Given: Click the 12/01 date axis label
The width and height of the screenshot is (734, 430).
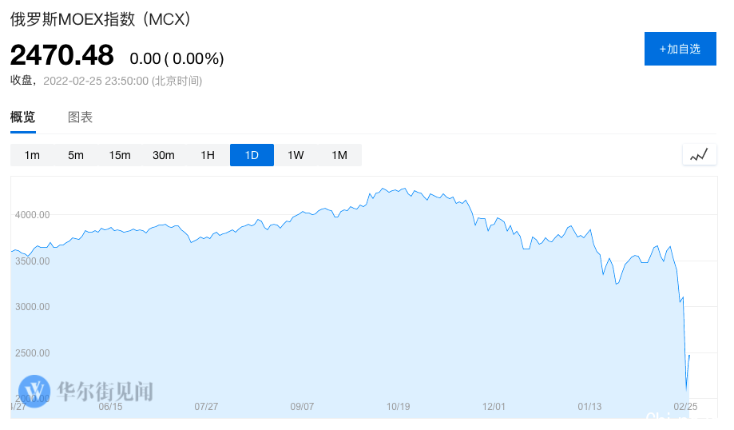Looking at the screenshot, I should (494, 407).
